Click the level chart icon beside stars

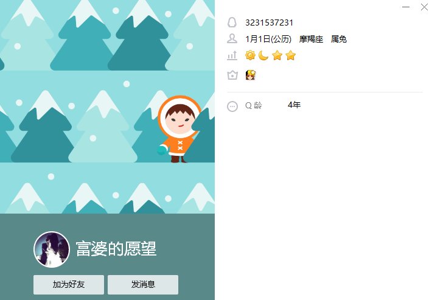coord(232,55)
